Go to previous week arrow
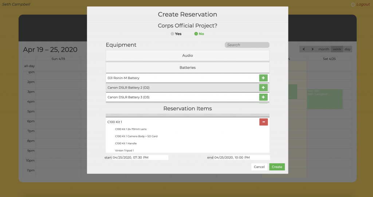 304,49
